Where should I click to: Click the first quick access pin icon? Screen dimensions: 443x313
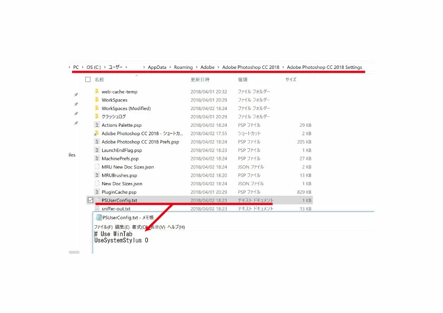click(x=76, y=95)
